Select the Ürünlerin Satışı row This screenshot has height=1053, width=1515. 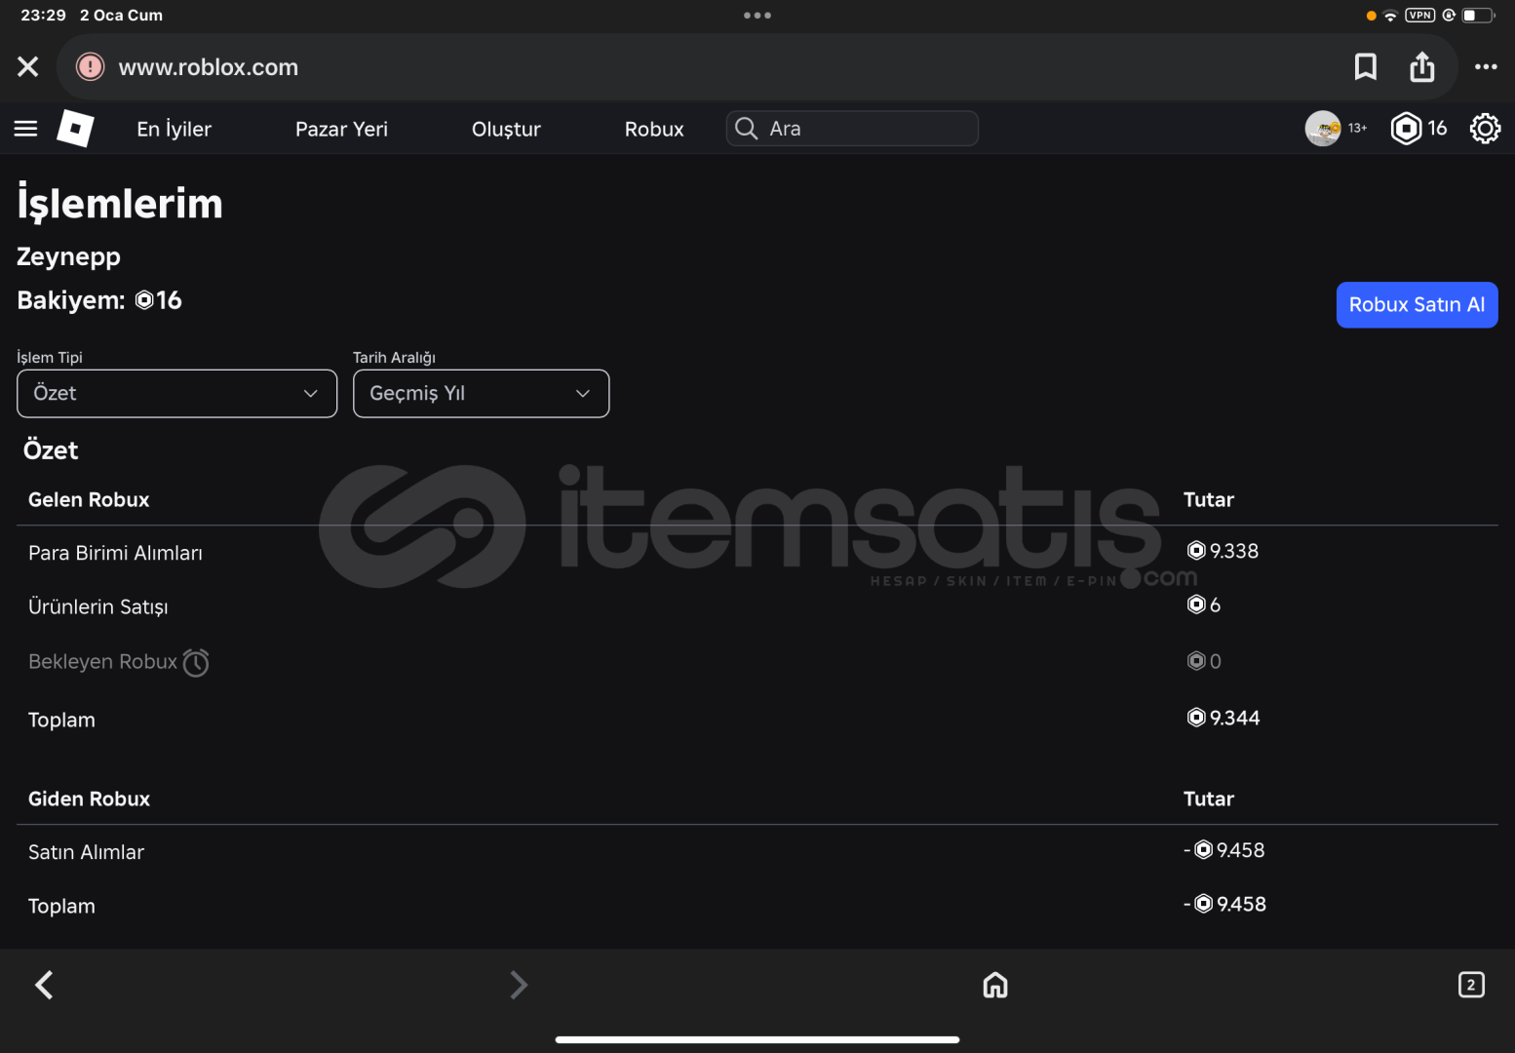click(x=757, y=606)
